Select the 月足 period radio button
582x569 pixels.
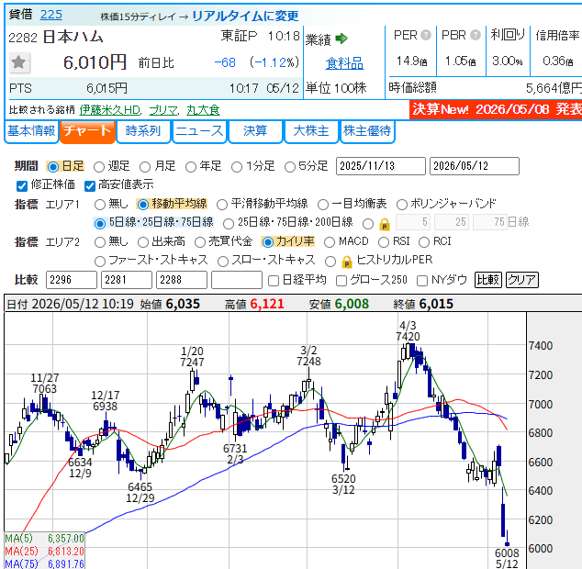coord(145,167)
